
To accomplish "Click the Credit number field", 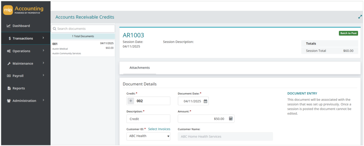I will click(148, 101).
